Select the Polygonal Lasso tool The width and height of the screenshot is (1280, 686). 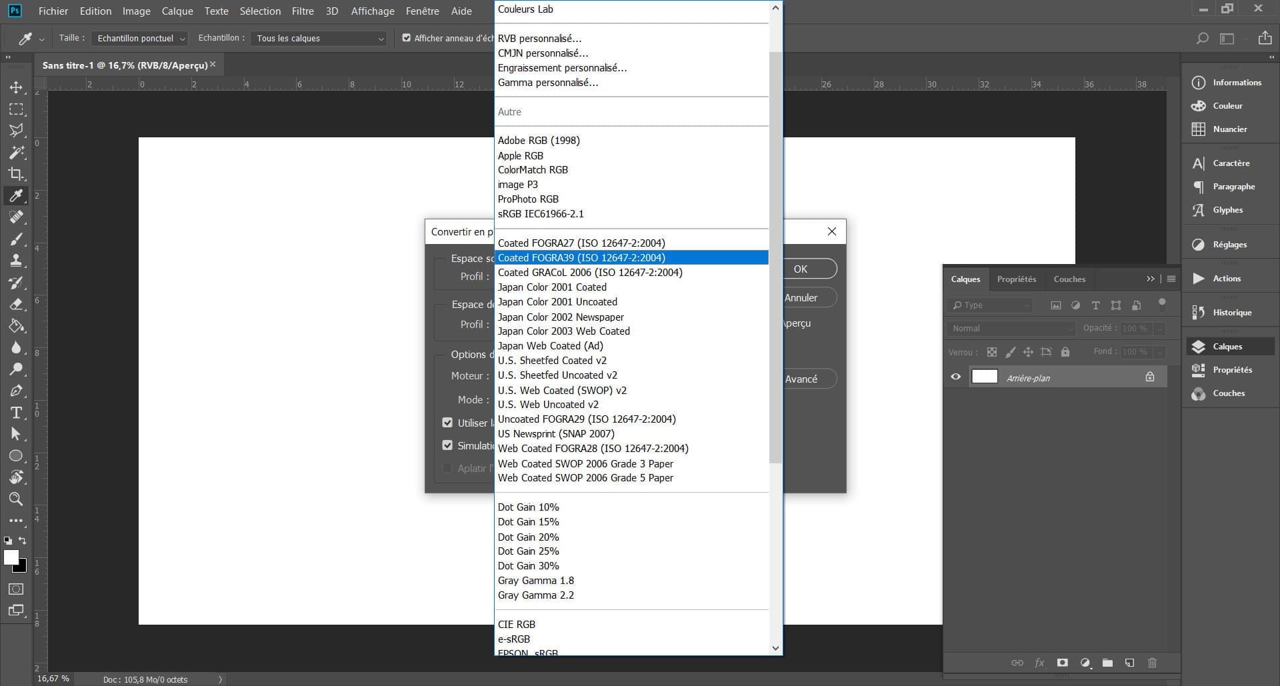(x=16, y=131)
